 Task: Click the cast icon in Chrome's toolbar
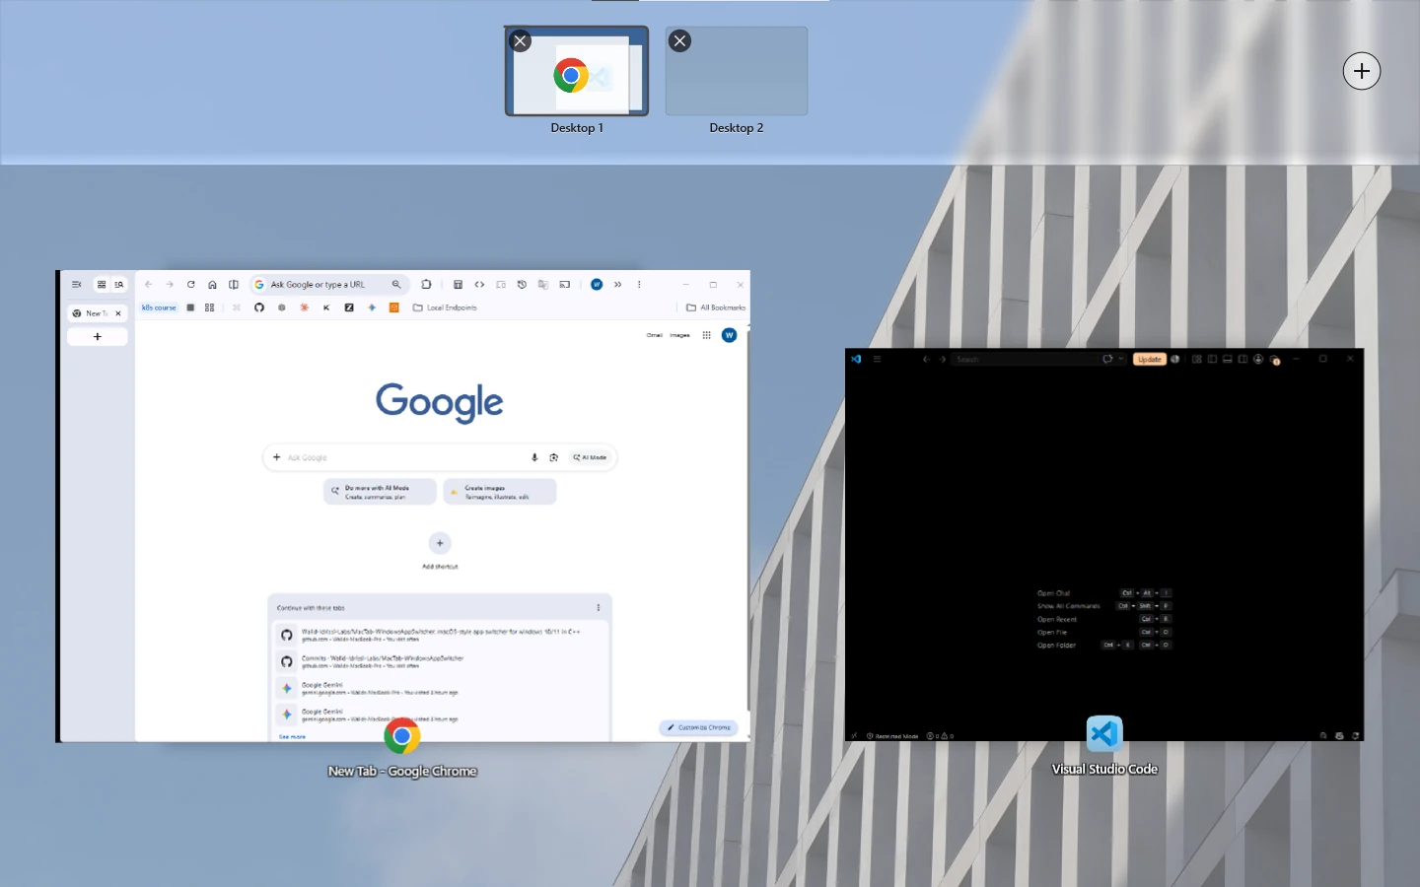[565, 285]
